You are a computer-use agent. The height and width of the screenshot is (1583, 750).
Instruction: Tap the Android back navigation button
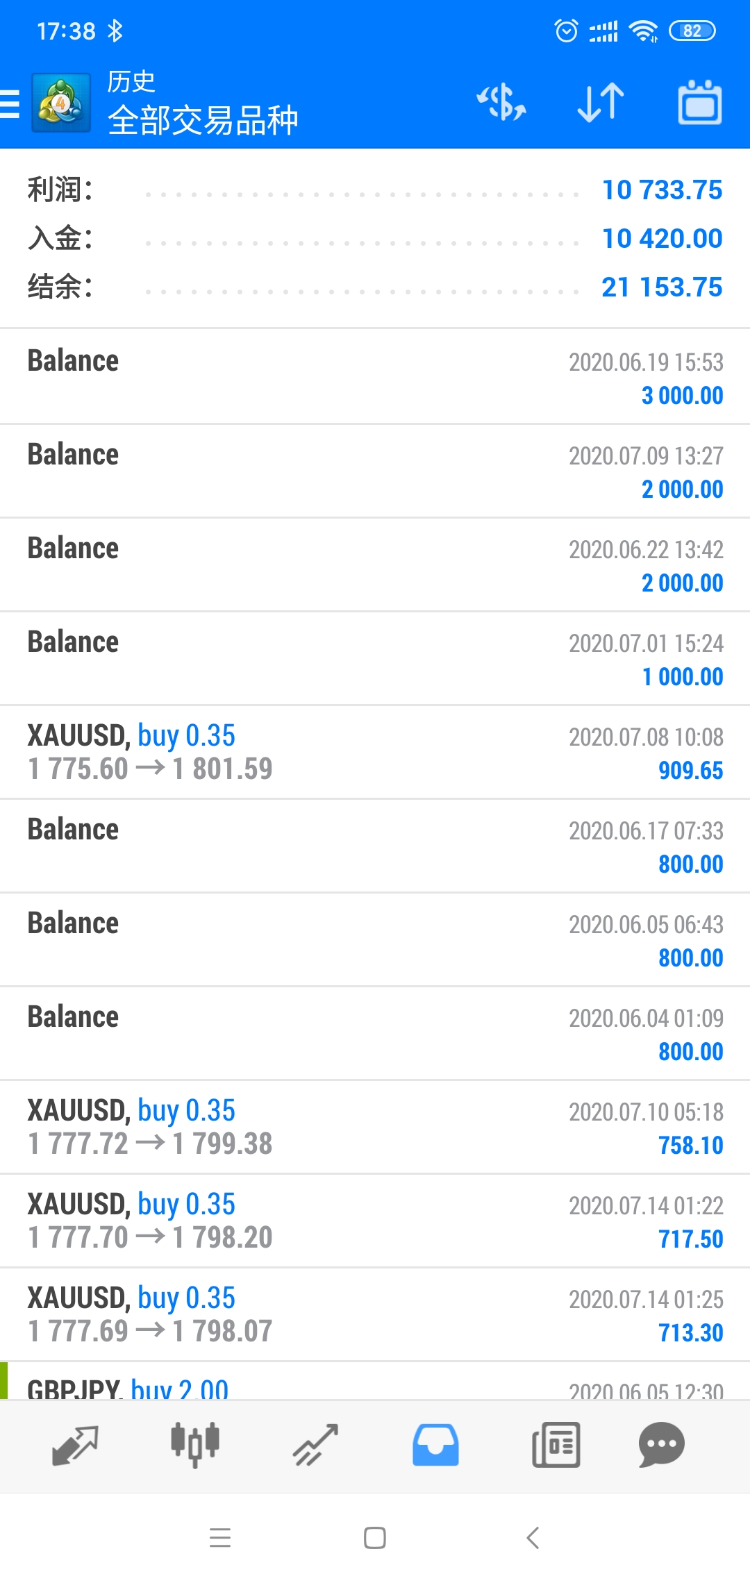tap(533, 1538)
